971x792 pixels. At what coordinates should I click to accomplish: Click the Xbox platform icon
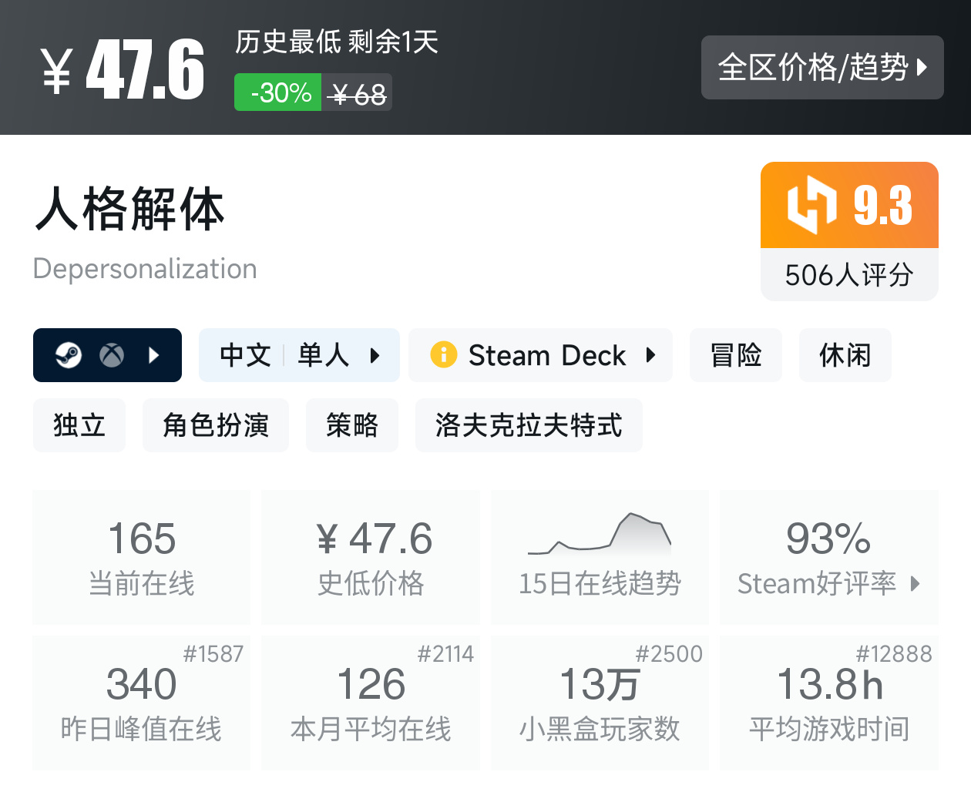[112, 355]
